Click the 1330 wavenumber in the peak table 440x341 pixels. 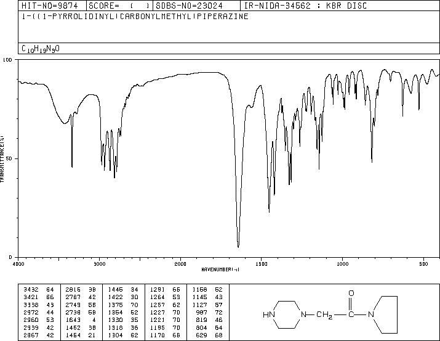tap(115, 320)
